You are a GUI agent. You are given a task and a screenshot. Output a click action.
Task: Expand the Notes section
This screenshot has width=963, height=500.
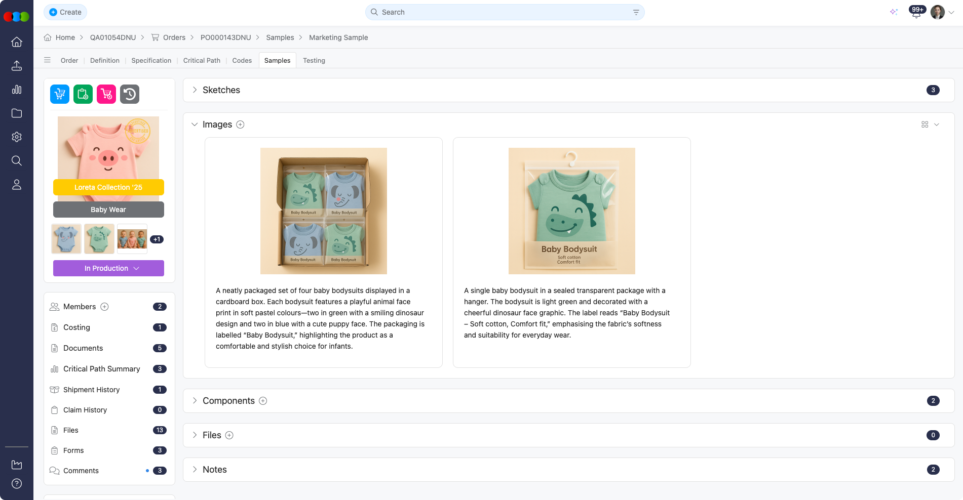pyautogui.click(x=195, y=469)
